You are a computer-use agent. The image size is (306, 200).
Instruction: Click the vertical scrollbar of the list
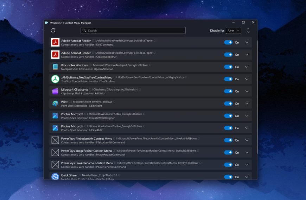(x=257, y=97)
